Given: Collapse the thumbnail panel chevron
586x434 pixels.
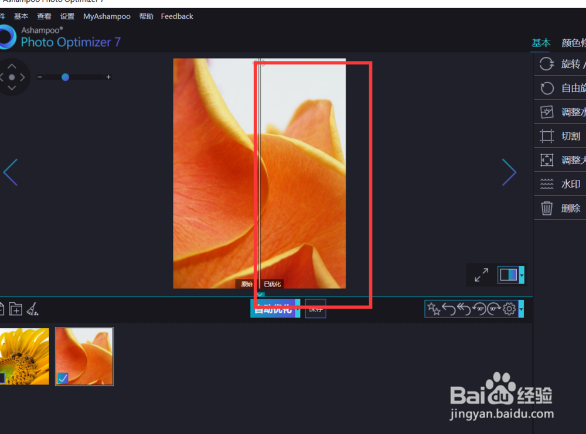Looking at the screenshot, I should 260,295.
